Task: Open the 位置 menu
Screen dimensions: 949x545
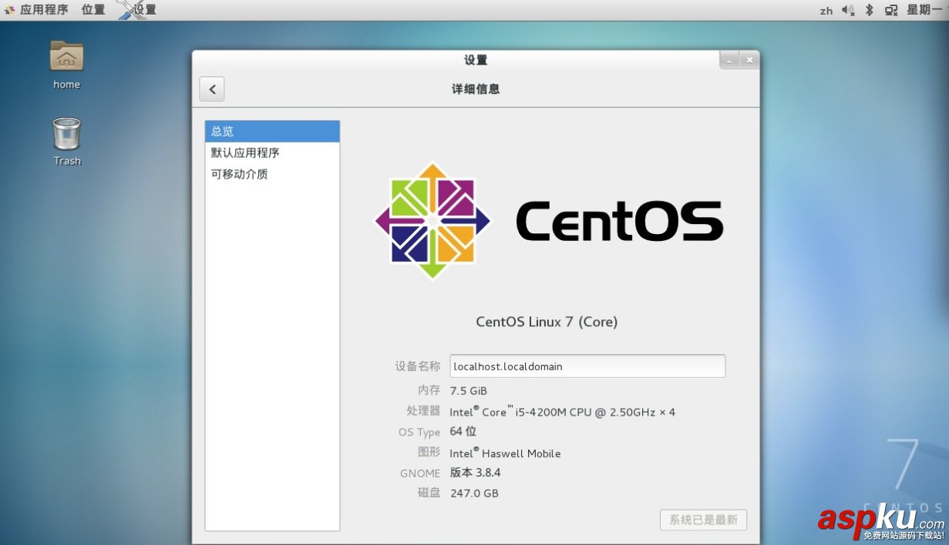Action: pyautogui.click(x=93, y=10)
